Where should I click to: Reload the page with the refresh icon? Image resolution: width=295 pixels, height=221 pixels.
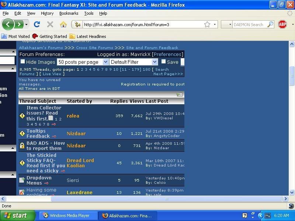tap(37, 24)
